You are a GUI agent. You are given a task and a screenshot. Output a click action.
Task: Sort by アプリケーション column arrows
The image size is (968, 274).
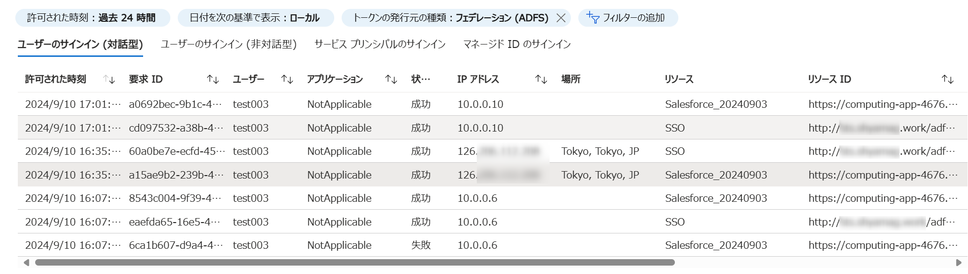click(x=391, y=79)
